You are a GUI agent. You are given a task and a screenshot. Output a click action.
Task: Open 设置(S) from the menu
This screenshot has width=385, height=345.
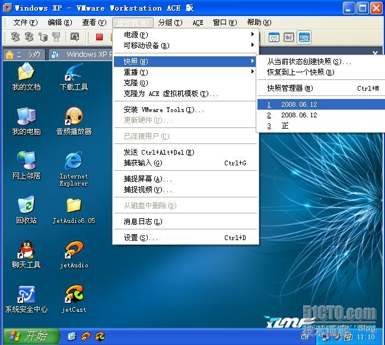point(186,238)
